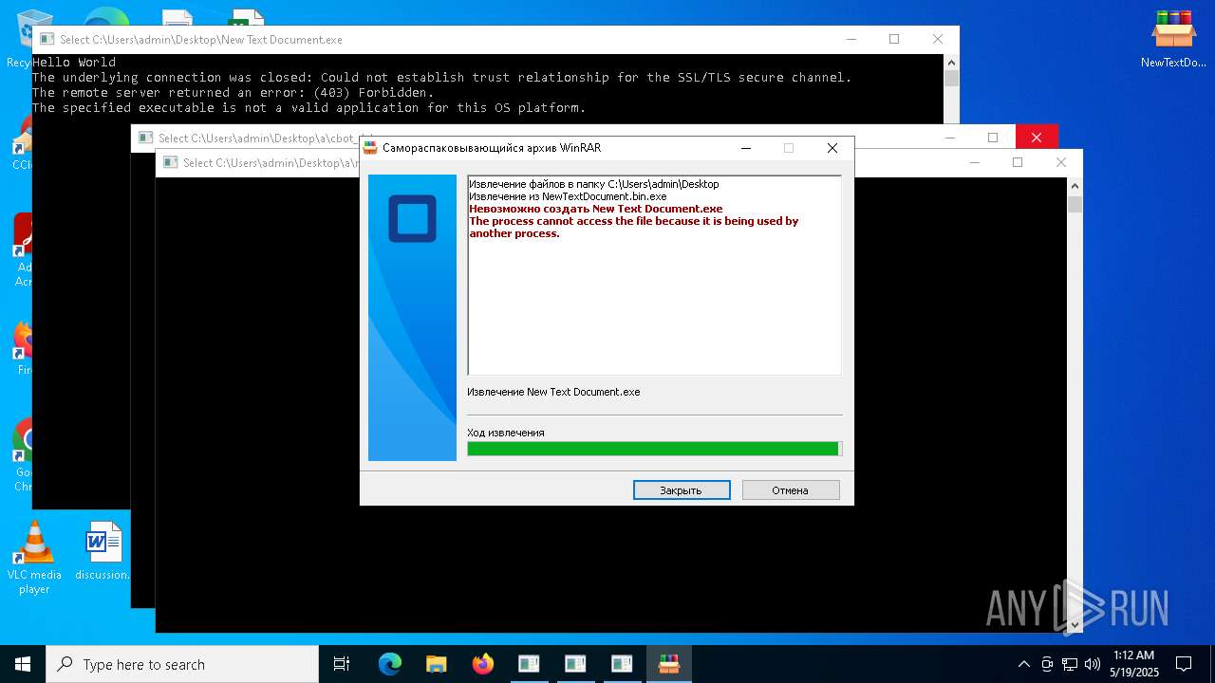Select the '(403) Forbidden' console error line
This screenshot has width=1215, height=683.
pyautogui.click(x=233, y=93)
